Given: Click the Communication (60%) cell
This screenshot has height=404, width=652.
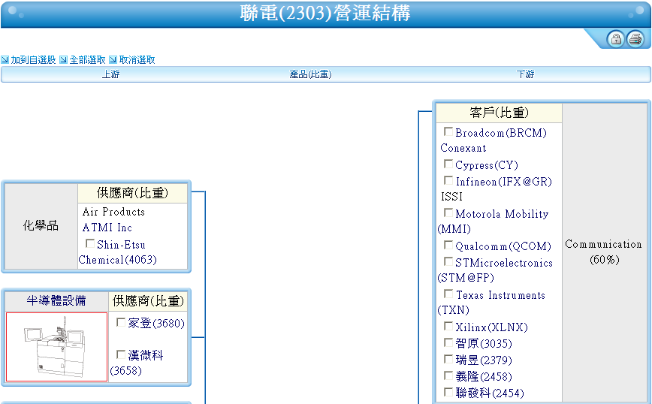Looking at the screenshot, I should coord(603,252).
